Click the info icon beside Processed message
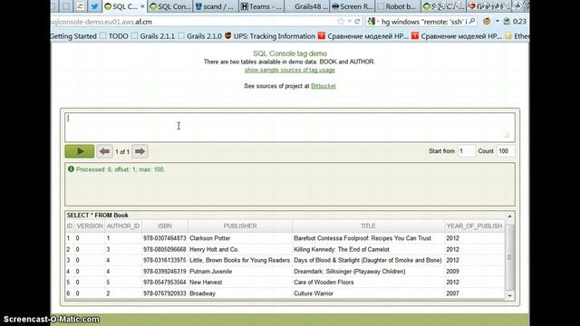 [71, 169]
